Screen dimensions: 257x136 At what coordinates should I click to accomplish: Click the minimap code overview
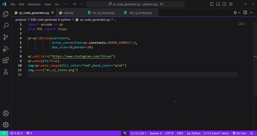(242, 24)
